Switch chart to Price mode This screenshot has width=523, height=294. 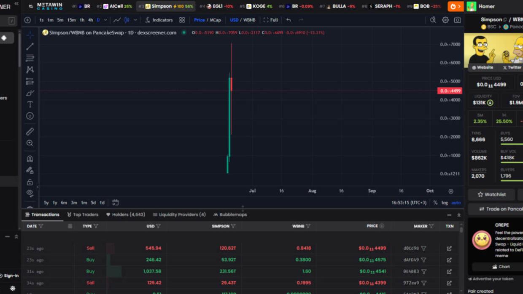[x=199, y=20]
